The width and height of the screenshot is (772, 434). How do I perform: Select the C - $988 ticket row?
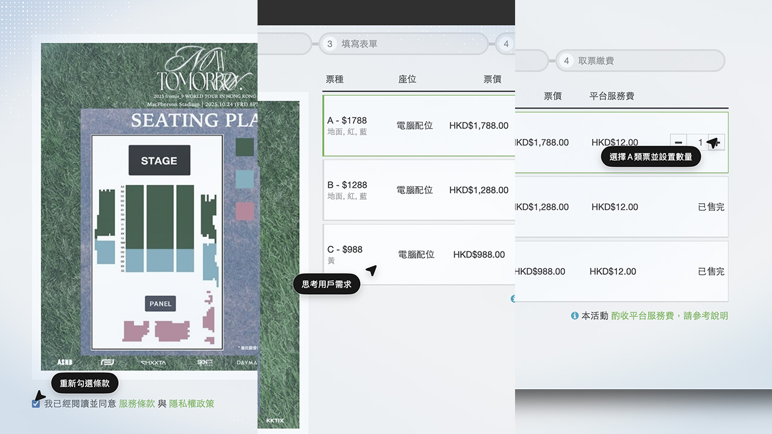click(x=416, y=254)
